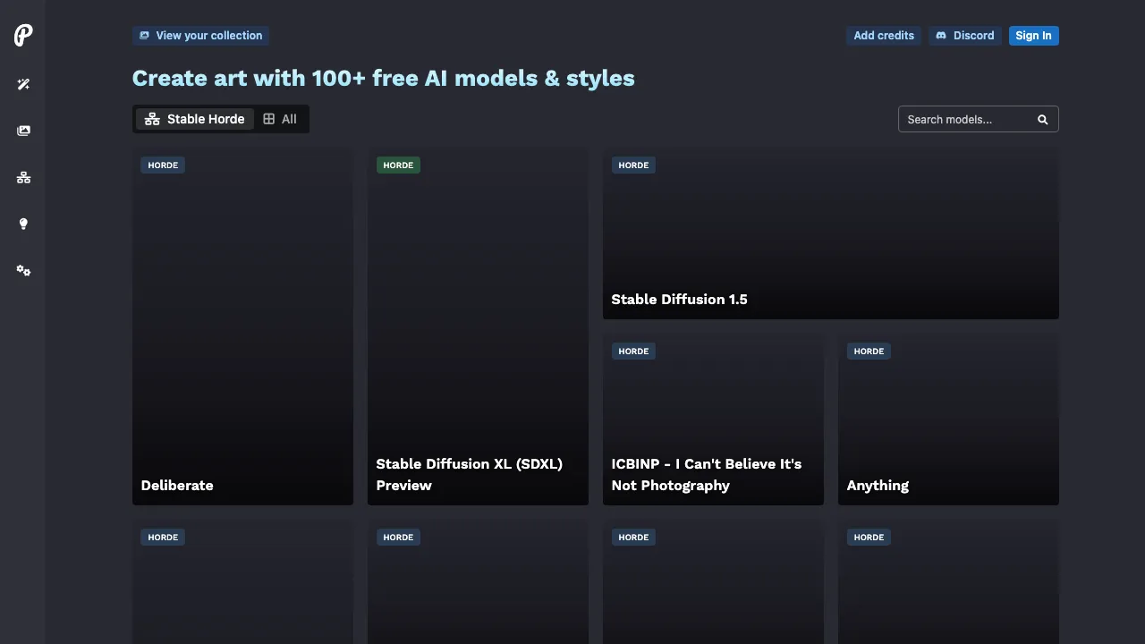
Task: Open the lightbulb ideas sidebar icon
Action: coord(23,224)
